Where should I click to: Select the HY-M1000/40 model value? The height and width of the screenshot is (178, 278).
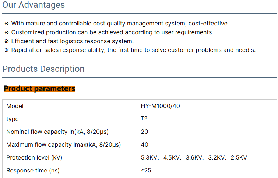(x=160, y=106)
